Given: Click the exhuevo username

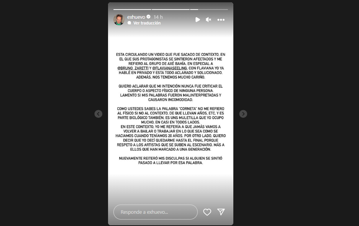Looking at the screenshot, I should click(136, 17).
